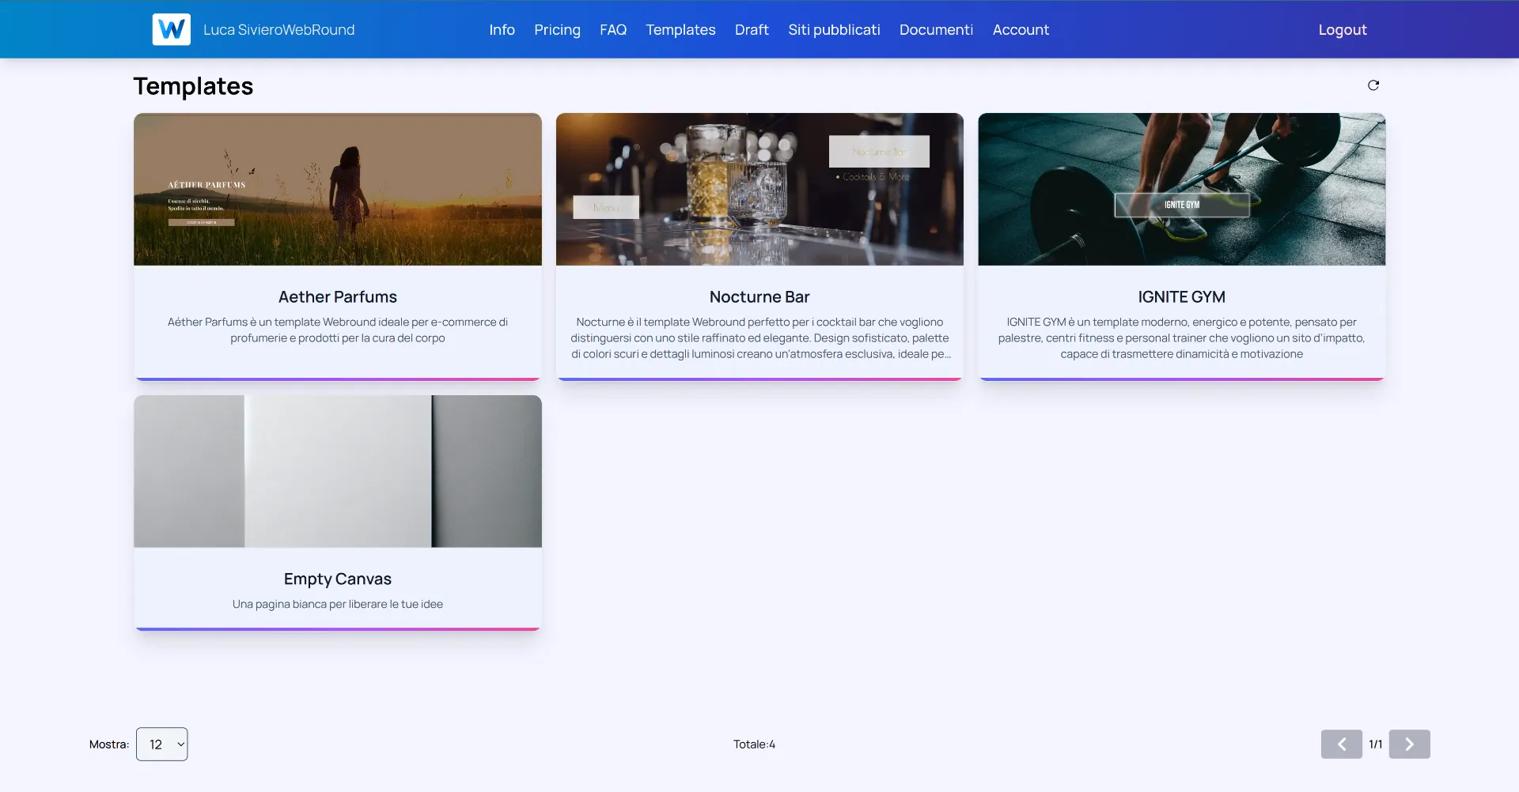The height and width of the screenshot is (792, 1519).
Task: Click the Luca SivieroWebRound brand name
Action: point(278,29)
